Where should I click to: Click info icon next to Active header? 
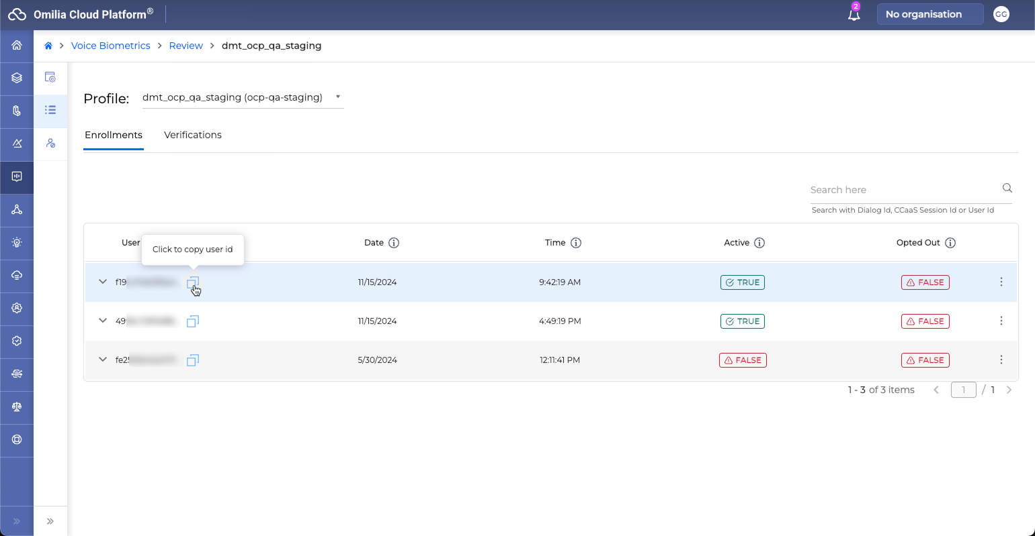[x=759, y=243]
